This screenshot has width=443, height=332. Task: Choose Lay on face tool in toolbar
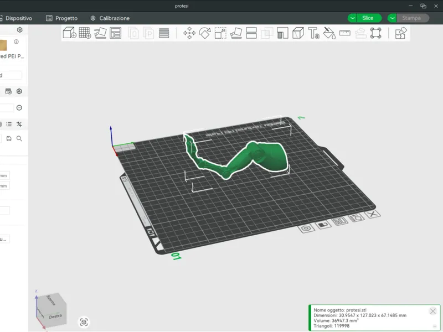[x=236, y=33]
